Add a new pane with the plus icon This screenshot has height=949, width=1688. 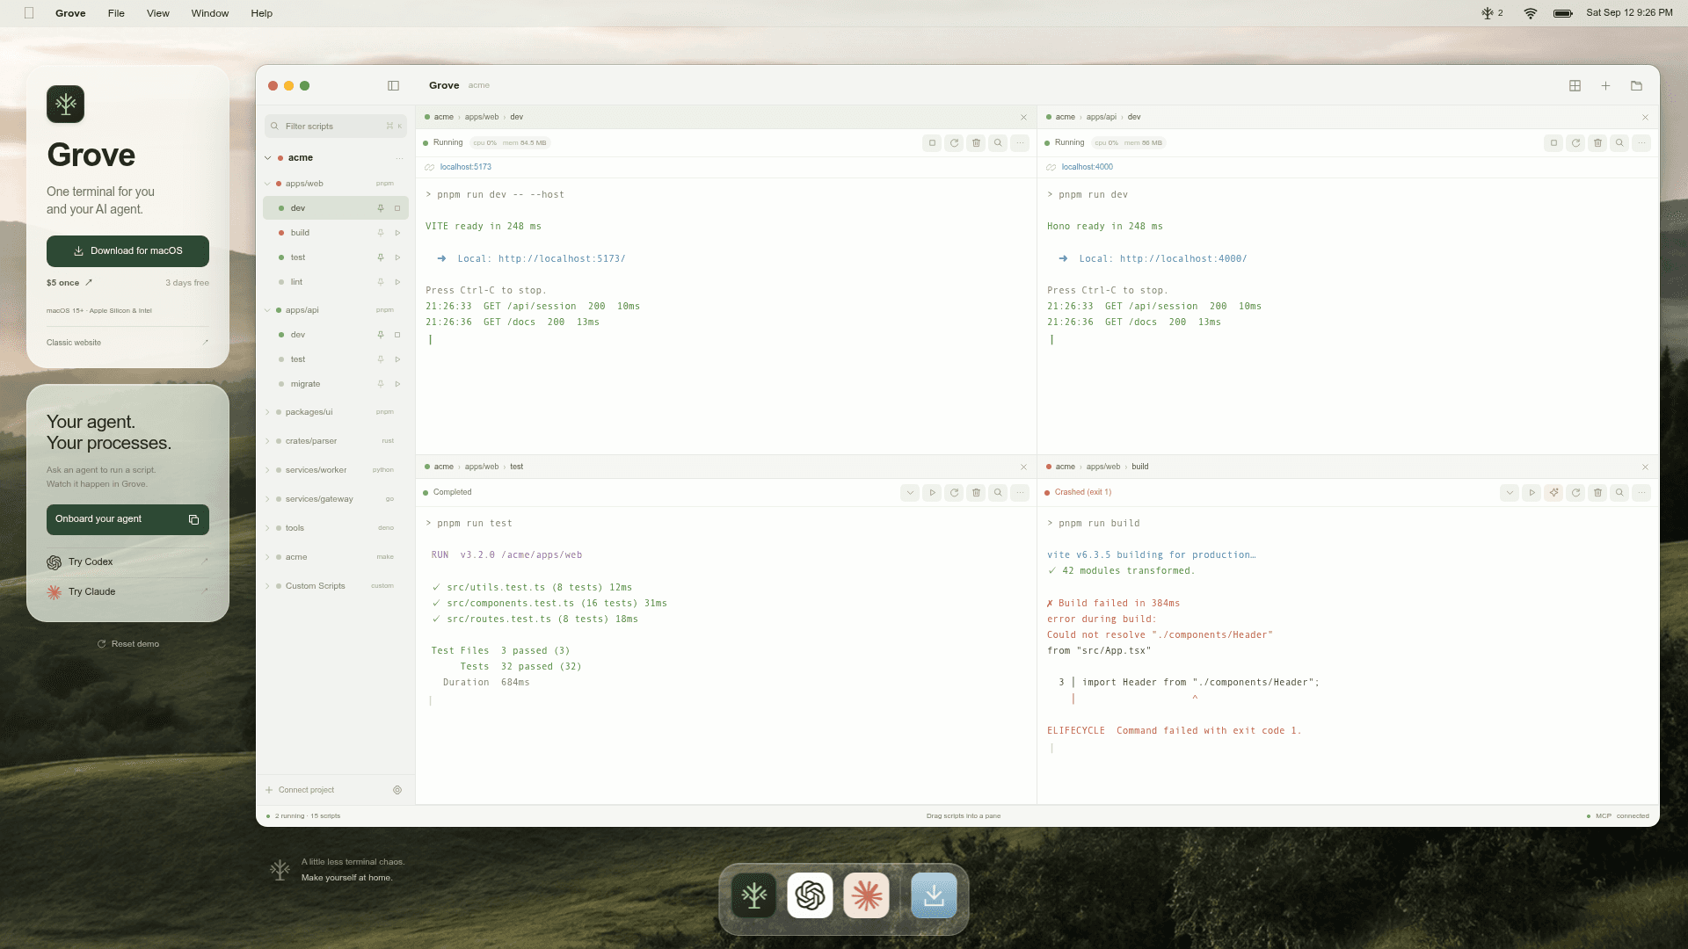pyautogui.click(x=1605, y=85)
